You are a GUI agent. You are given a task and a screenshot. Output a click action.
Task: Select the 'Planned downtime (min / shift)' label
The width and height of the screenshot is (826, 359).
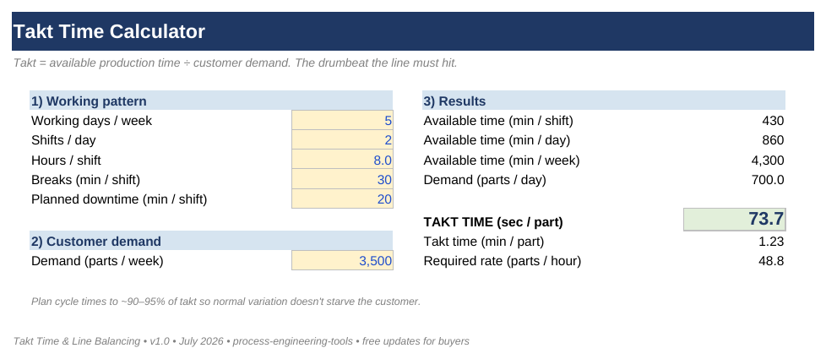[x=119, y=199]
